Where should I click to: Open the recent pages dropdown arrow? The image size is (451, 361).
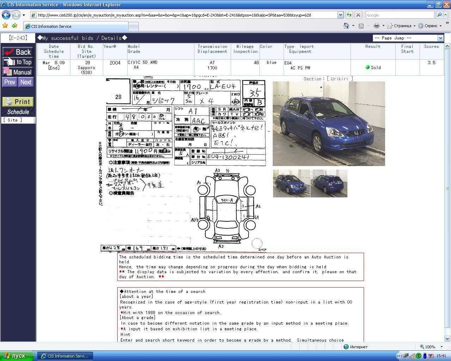point(24,15)
